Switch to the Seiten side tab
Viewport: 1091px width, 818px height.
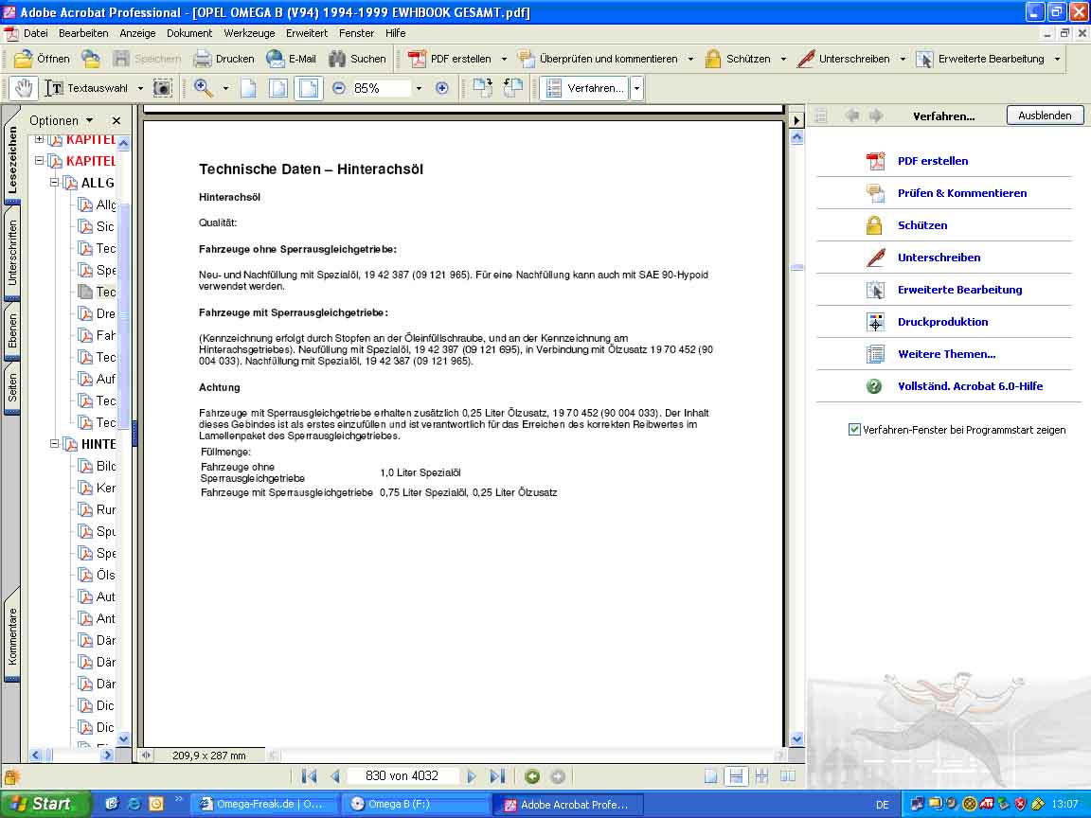[x=12, y=388]
